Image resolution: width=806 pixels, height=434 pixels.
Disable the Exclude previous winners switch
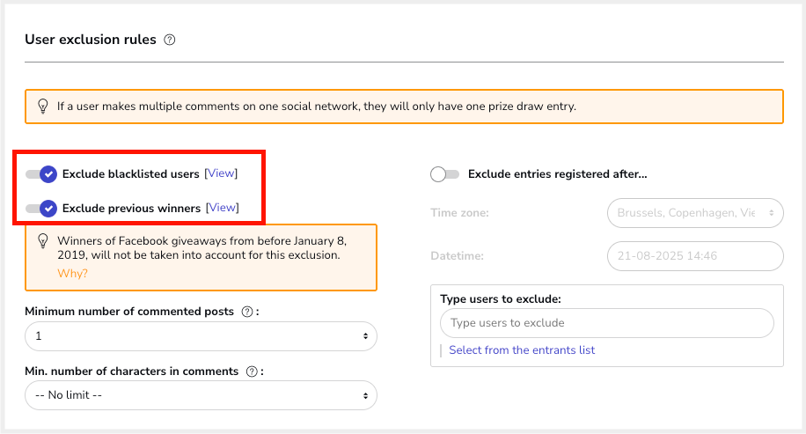click(x=41, y=209)
